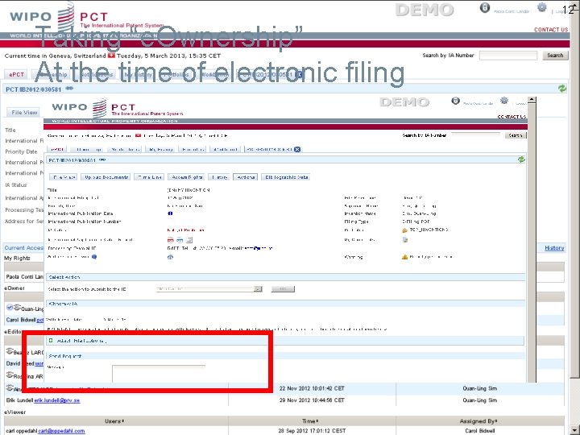The image size is (580, 435).
Task: Click the green refresh icon of outer page
Action: (562, 89)
